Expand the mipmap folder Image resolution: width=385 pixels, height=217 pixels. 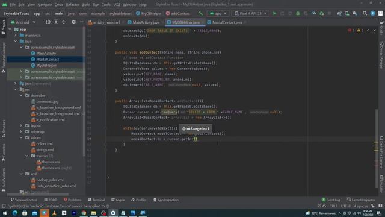22,131
